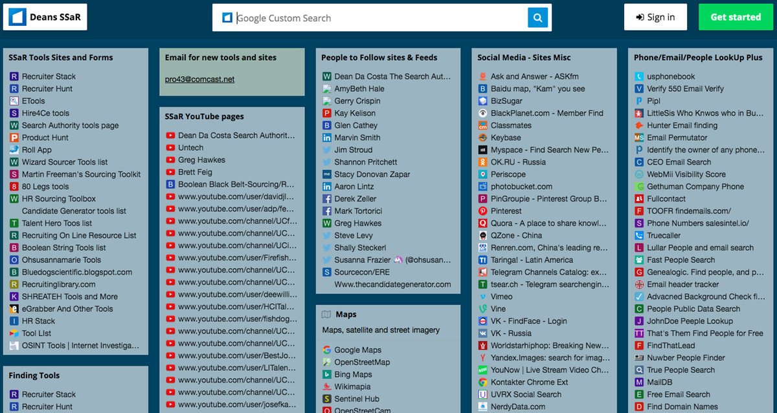Open Stacy Donovan Zapar link
This screenshot has height=413, width=777.
click(372, 175)
